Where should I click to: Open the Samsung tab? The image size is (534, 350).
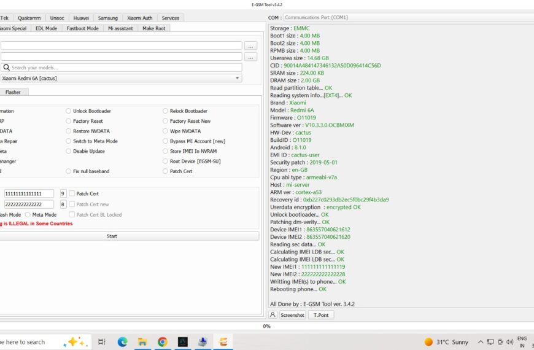pyautogui.click(x=108, y=18)
